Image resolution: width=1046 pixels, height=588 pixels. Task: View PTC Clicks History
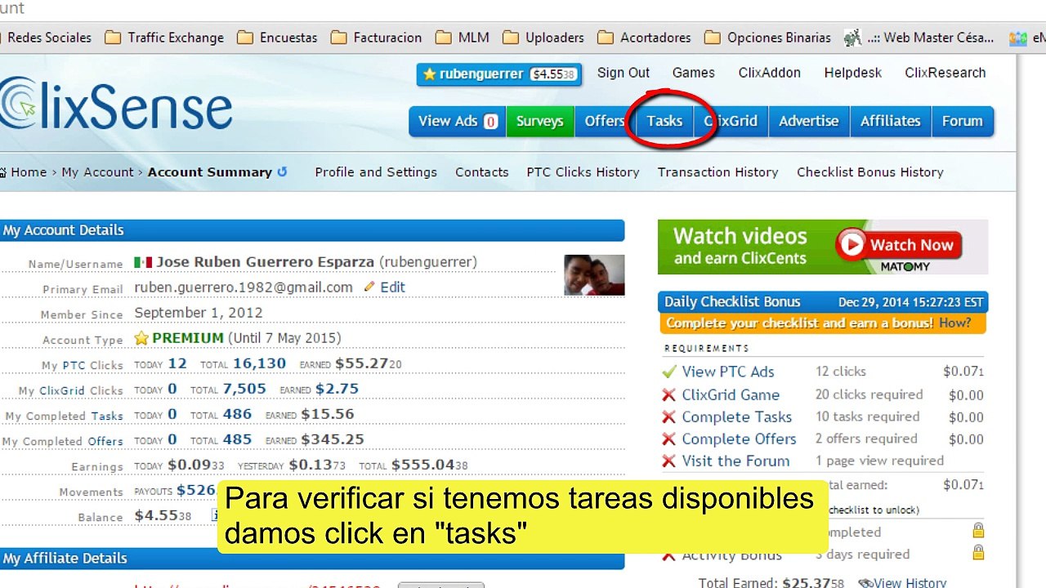583,172
